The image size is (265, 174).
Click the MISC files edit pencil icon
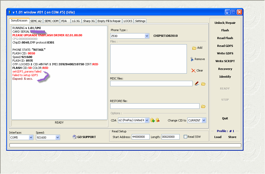197,84
